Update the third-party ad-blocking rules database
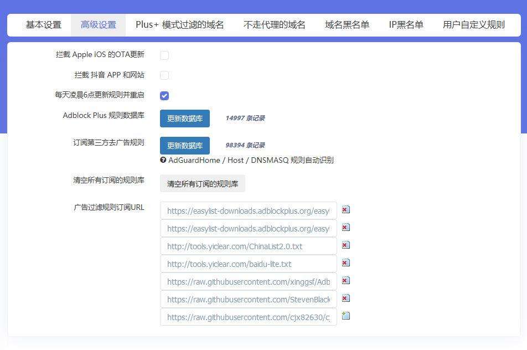Screen dimensions: 527x350 tap(185, 145)
